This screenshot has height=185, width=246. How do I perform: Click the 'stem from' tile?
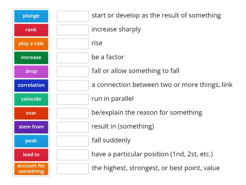31,127
